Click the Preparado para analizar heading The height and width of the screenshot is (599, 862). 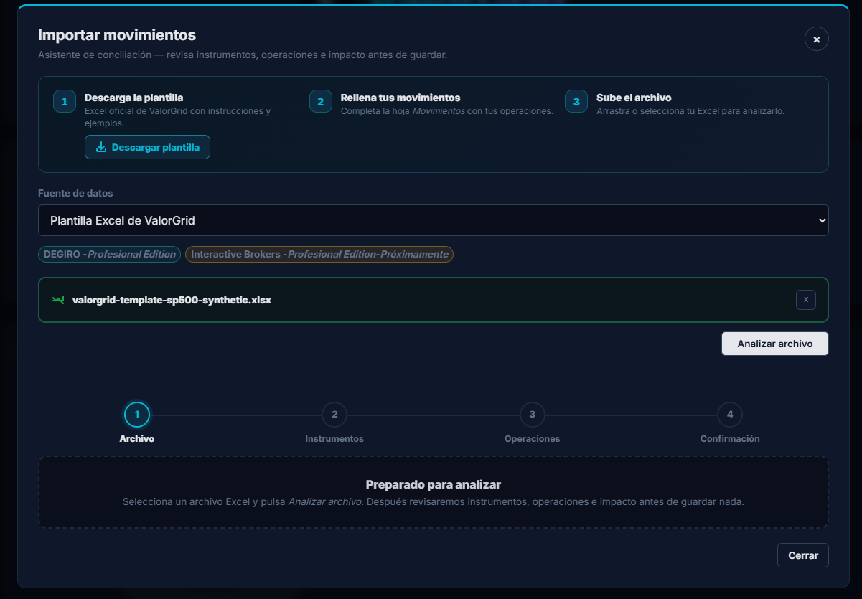[434, 484]
